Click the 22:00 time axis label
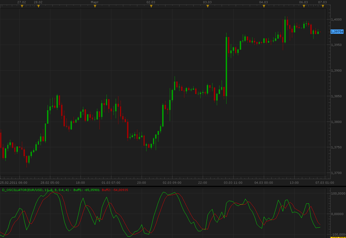 [x=202, y=183]
